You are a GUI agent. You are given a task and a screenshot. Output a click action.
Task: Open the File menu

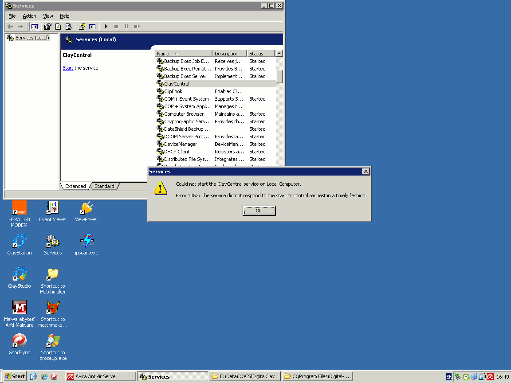[12, 16]
